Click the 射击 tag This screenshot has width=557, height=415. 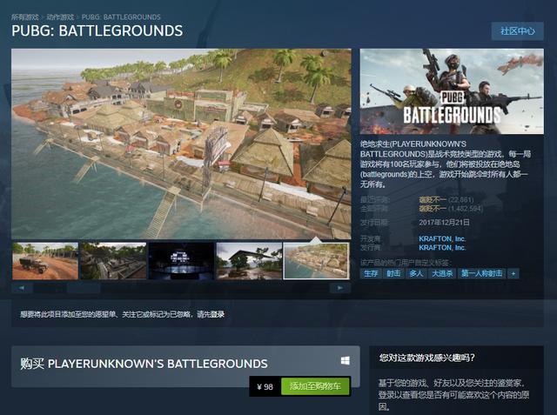click(x=393, y=273)
